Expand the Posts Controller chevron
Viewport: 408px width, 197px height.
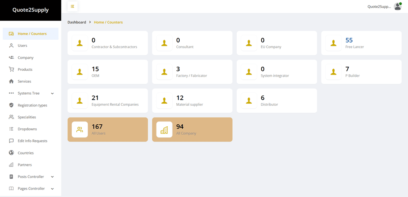coord(52,177)
